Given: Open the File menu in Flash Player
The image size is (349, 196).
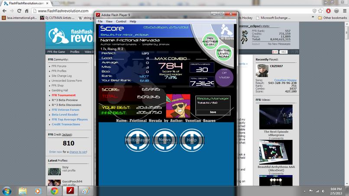Looking at the screenshot, I should tap(100, 21).
